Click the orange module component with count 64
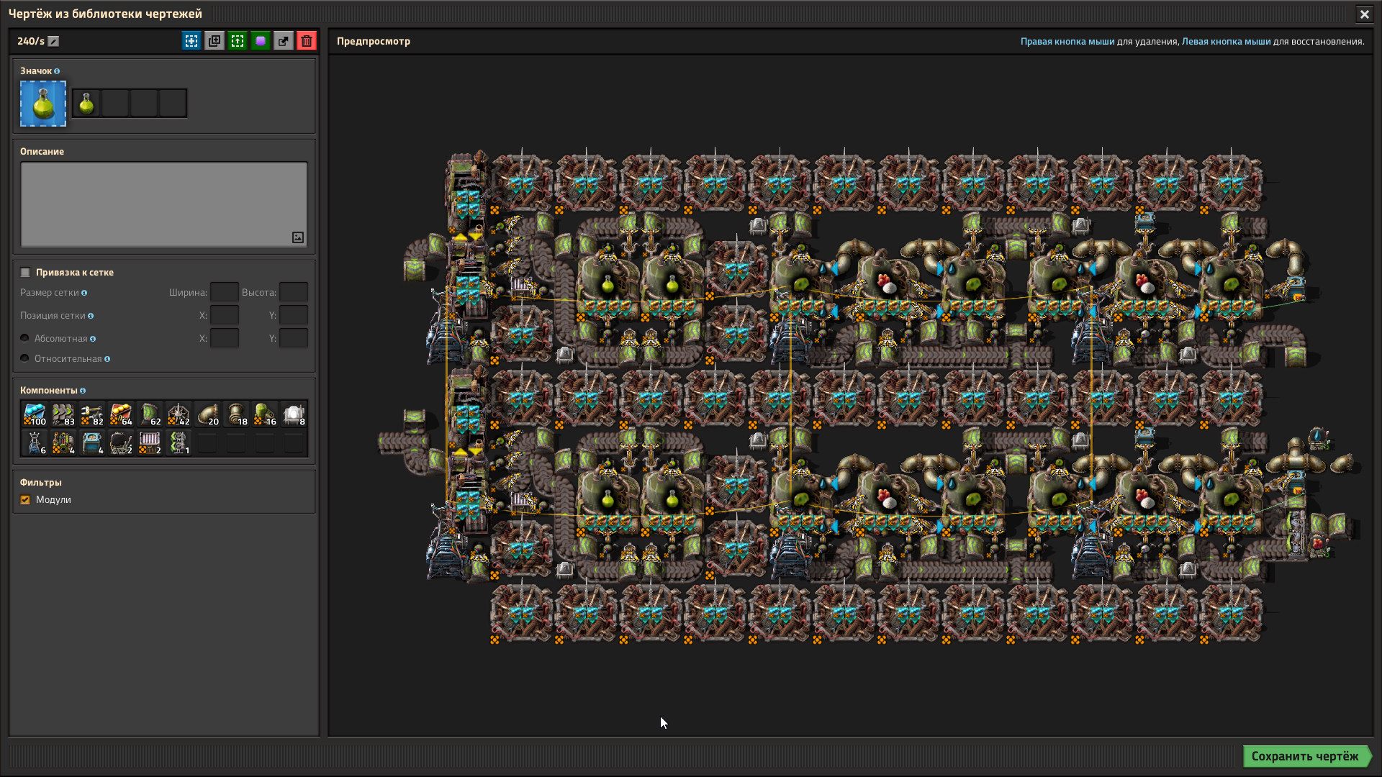Viewport: 1382px width, 777px height. [121, 414]
